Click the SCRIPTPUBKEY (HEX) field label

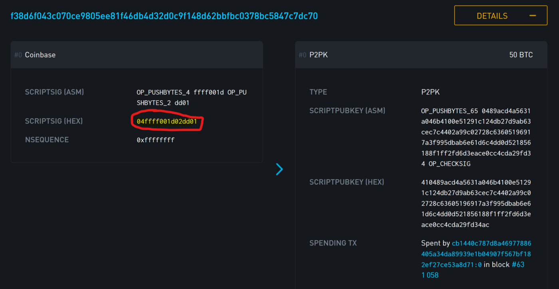(347, 182)
